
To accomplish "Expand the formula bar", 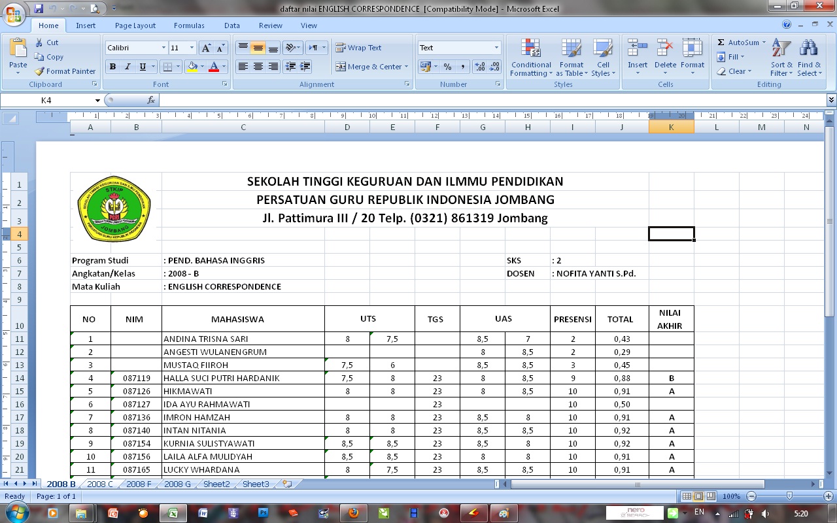I will pos(831,100).
